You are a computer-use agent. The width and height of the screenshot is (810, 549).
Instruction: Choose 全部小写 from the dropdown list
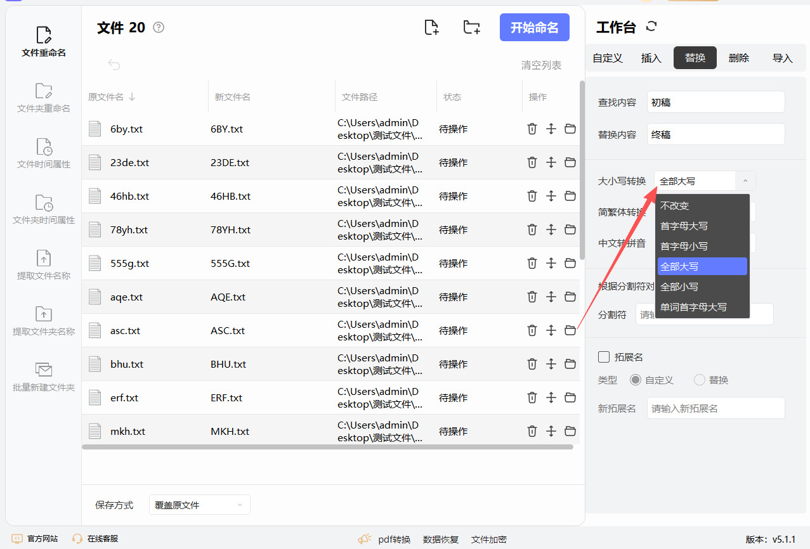coord(679,287)
